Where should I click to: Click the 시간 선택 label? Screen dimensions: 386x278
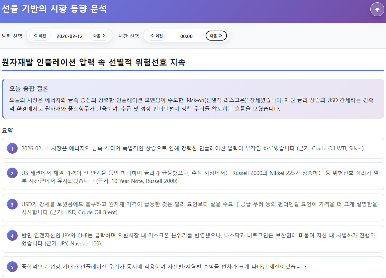coord(129,36)
